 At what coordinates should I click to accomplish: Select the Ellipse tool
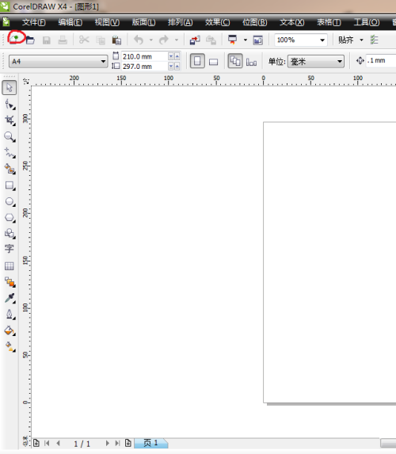(10, 202)
